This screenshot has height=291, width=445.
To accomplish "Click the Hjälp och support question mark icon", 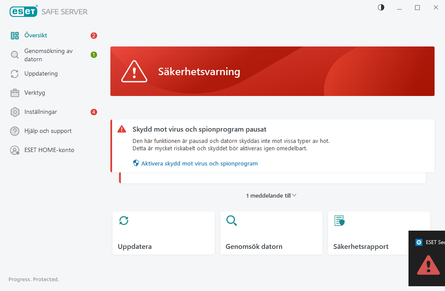I will (x=14, y=131).
